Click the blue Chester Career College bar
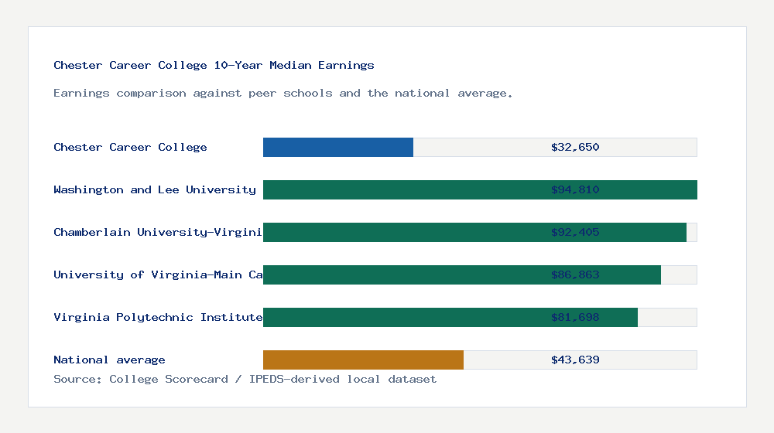This screenshot has width=774, height=433. (x=338, y=148)
